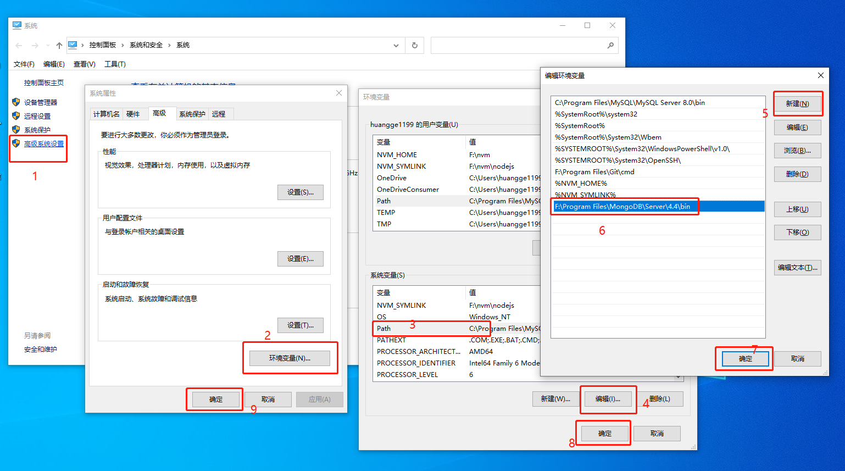Select system variable row named OS

[x=457, y=317]
